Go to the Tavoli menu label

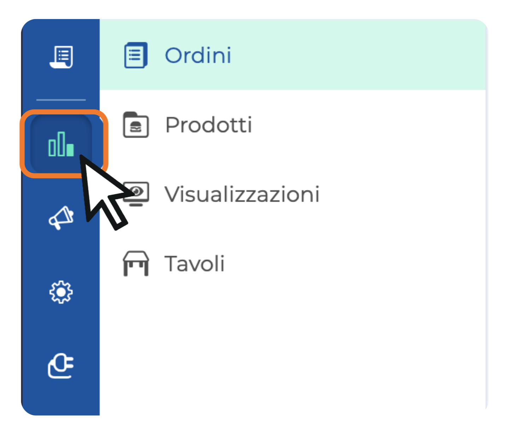194,264
